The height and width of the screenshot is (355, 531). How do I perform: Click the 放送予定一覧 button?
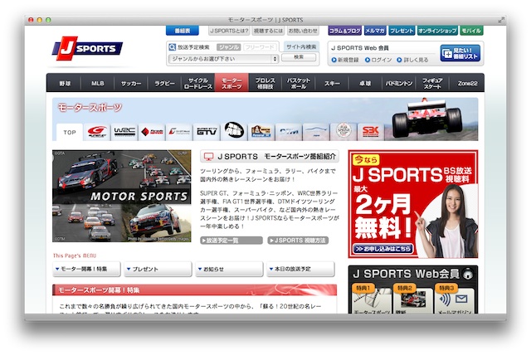pos(231,241)
